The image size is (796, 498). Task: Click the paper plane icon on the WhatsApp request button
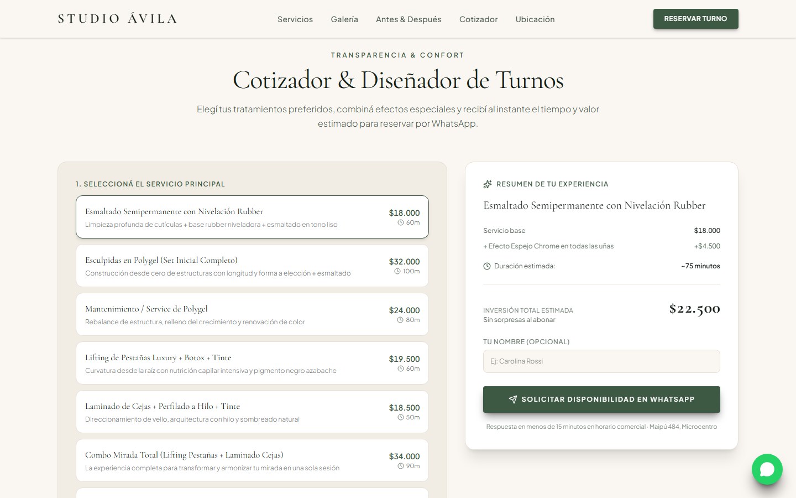(513, 400)
